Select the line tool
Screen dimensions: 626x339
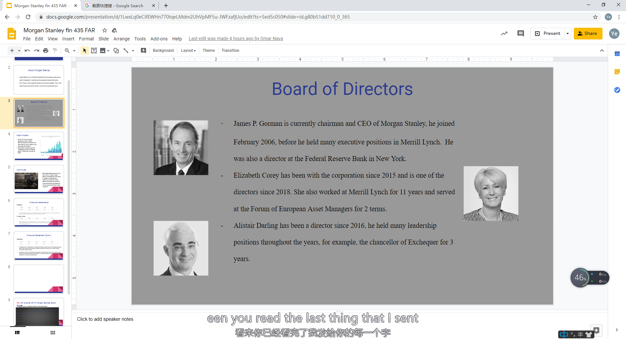click(x=126, y=51)
